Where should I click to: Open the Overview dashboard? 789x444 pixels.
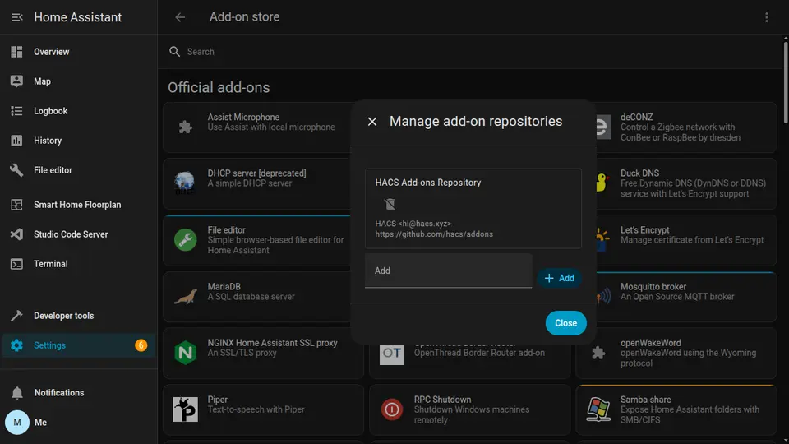(x=79, y=52)
